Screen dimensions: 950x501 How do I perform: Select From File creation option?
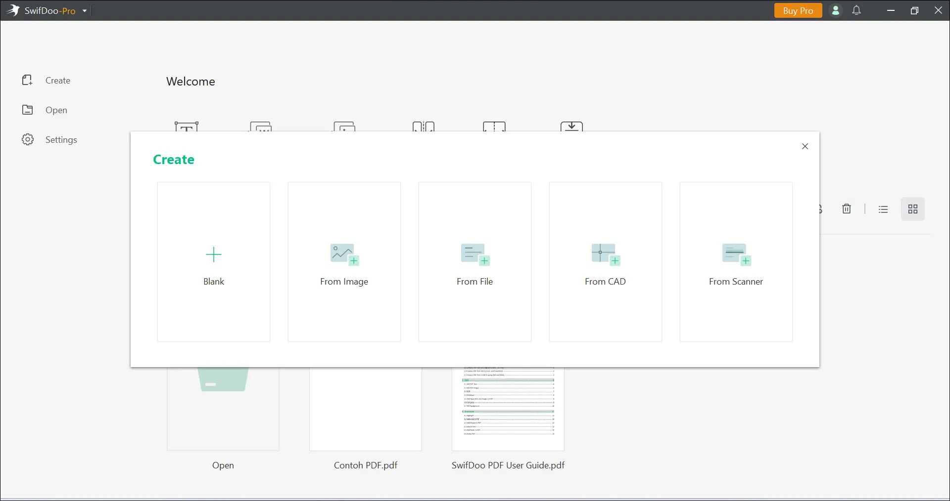475,262
